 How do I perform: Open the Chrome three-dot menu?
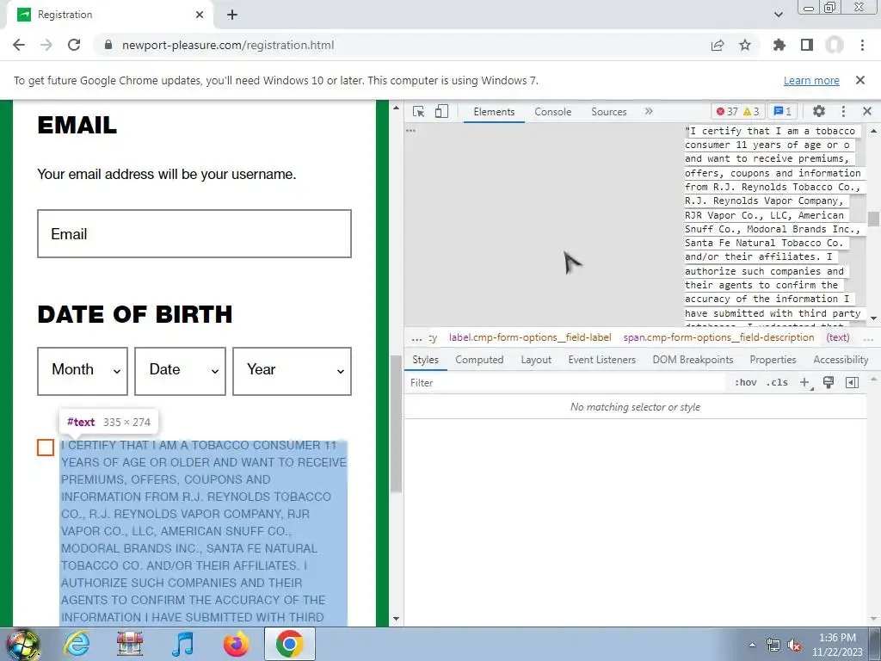(862, 45)
